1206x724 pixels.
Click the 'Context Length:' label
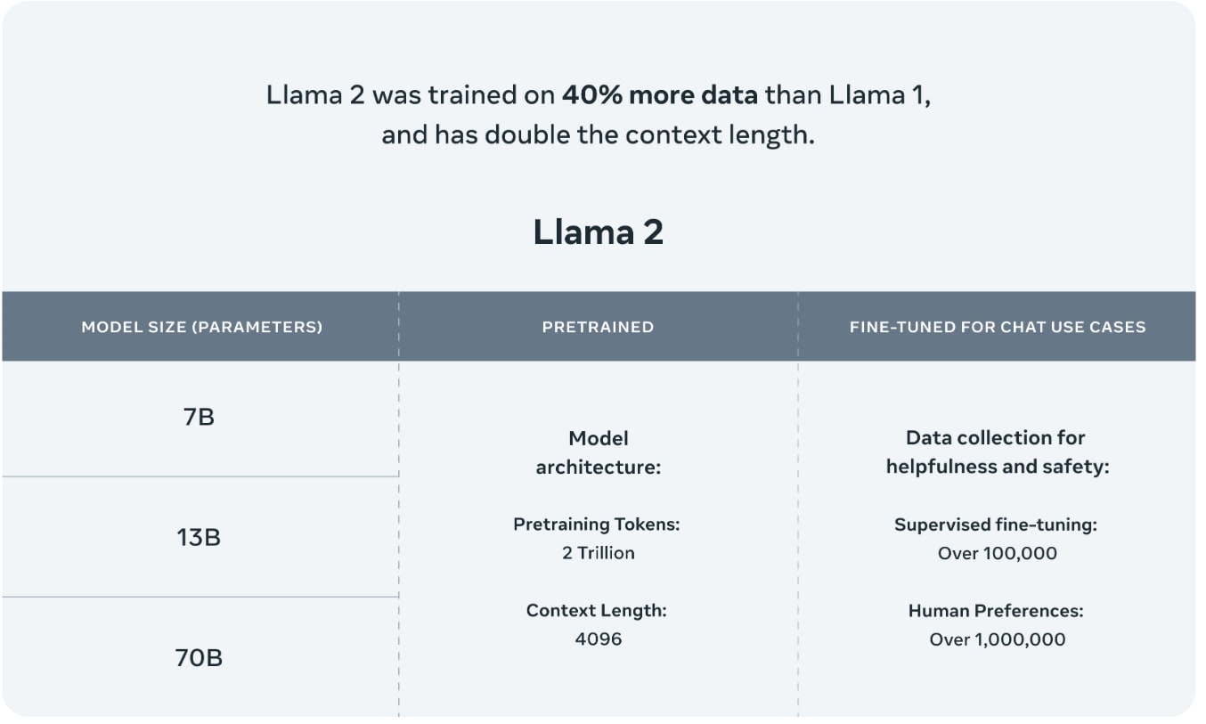tap(597, 611)
